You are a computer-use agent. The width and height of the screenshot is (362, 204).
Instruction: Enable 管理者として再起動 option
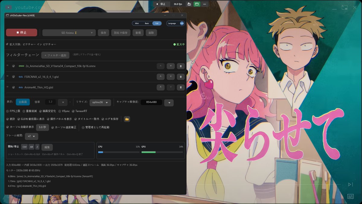click(83, 128)
